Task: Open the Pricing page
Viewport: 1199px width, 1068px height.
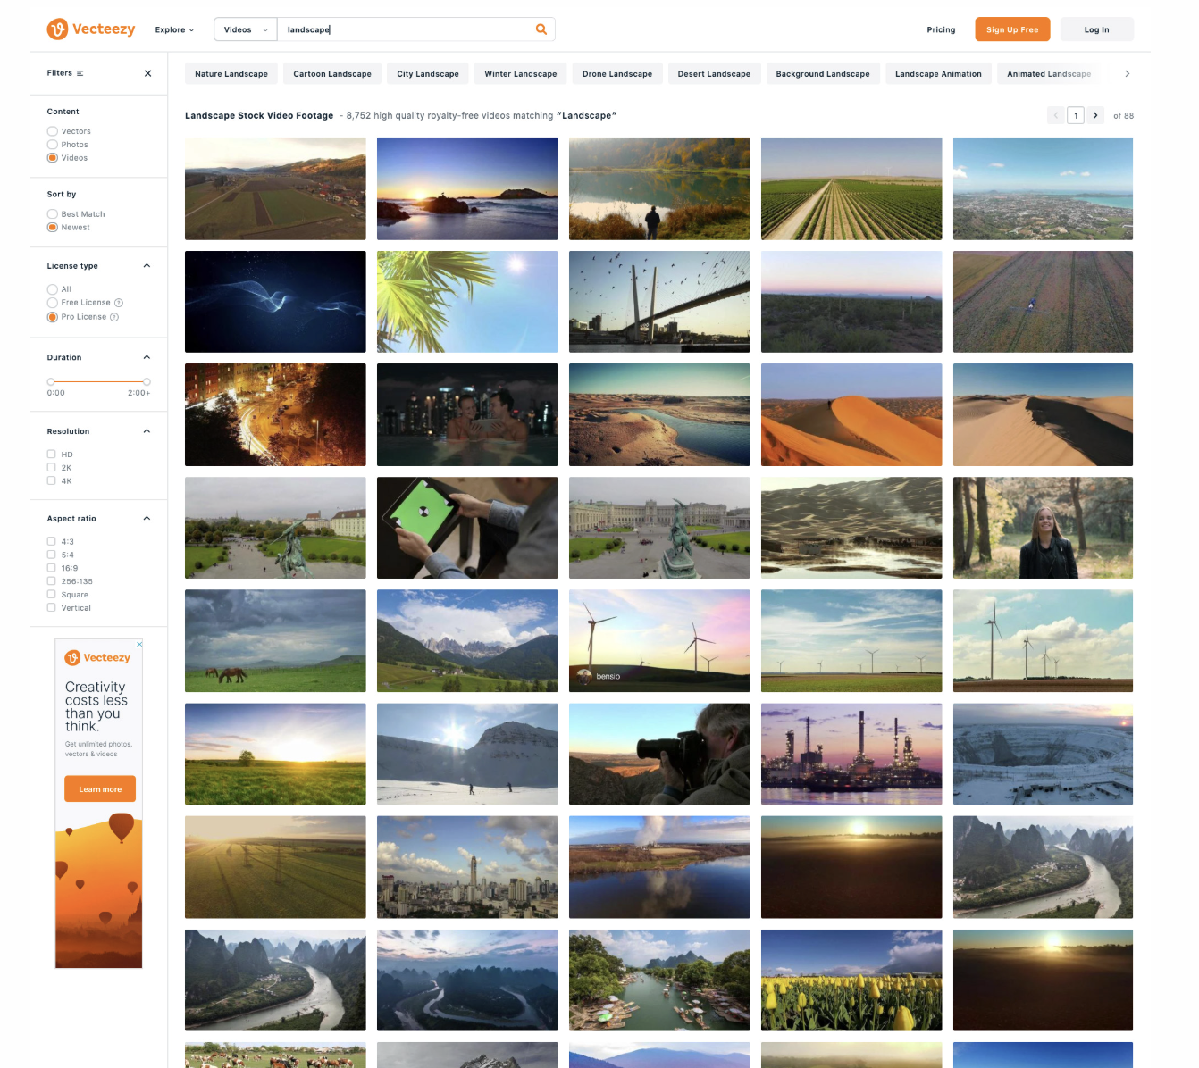Action: [x=941, y=29]
